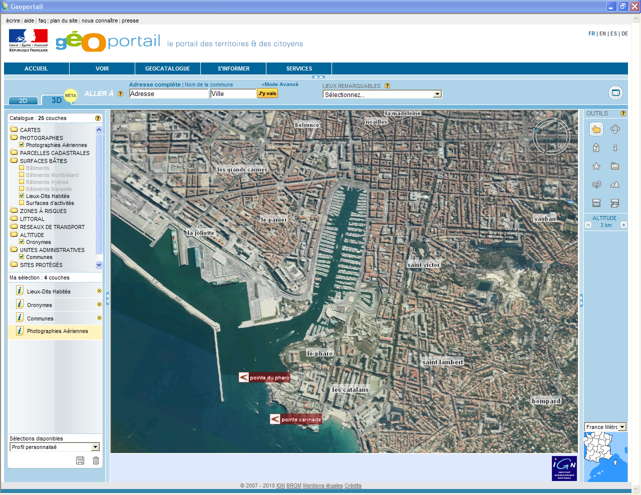Open the Outils help question mark
Screen dimensions: 641x495
click(x=623, y=113)
